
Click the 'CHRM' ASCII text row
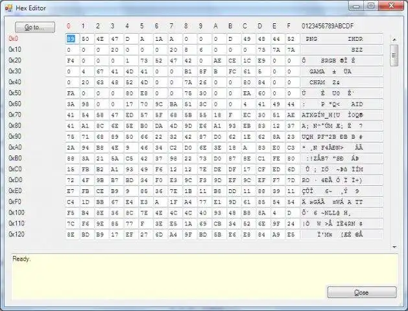click(x=341, y=82)
